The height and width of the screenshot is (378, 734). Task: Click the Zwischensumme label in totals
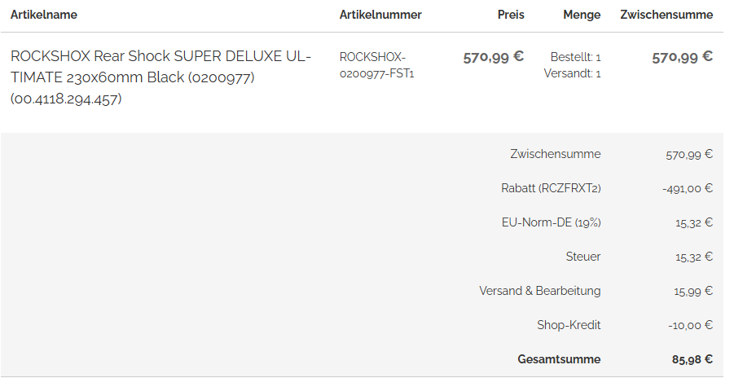tap(556, 154)
